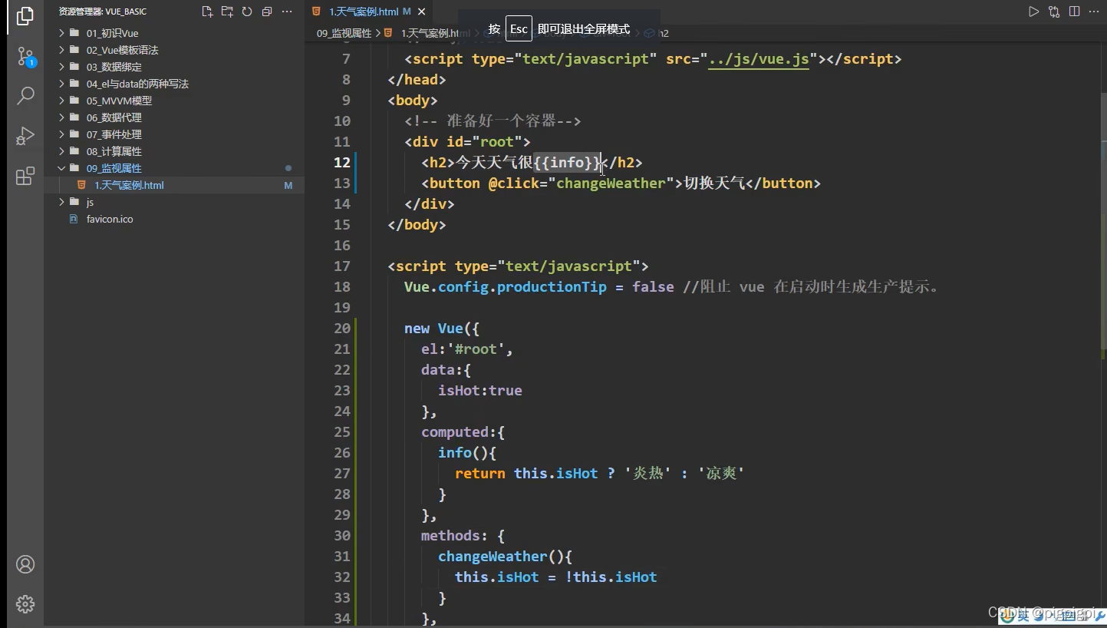Click the explorer title 资源管理器: VUE_BASIC
The width and height of the screenshot is (1107, 628).
pyautogui.click(x=103, y=12)
